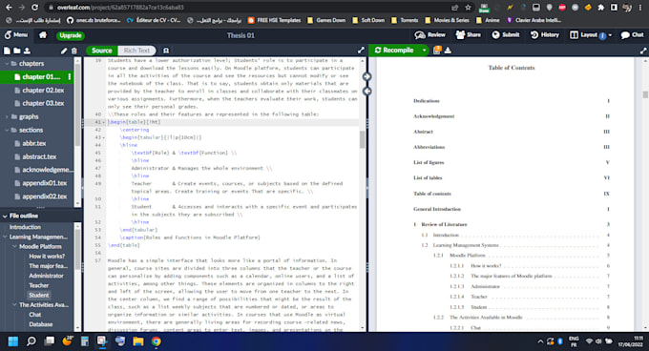Open the Review panel
Viewport: 649px width, 351px height.
pyautogui.click(x=429, y=35)
